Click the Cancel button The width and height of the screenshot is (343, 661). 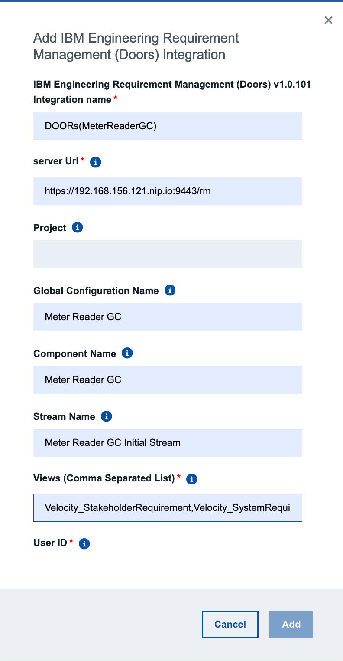230,625
